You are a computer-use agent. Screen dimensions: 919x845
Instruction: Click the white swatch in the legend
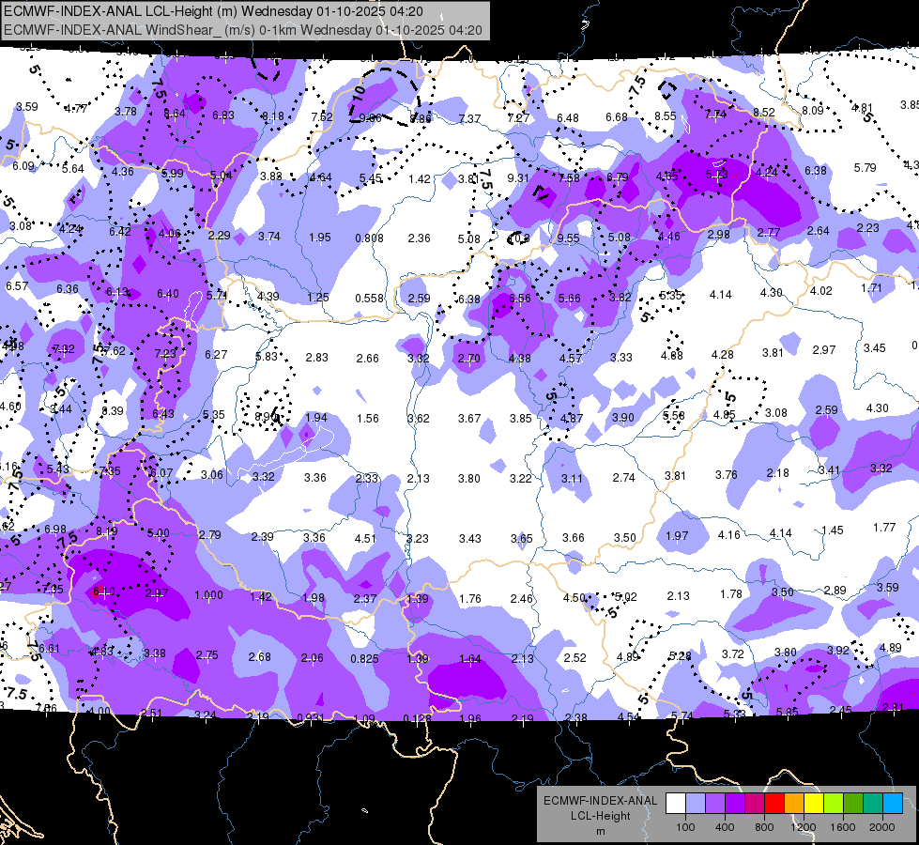point(676,803)
